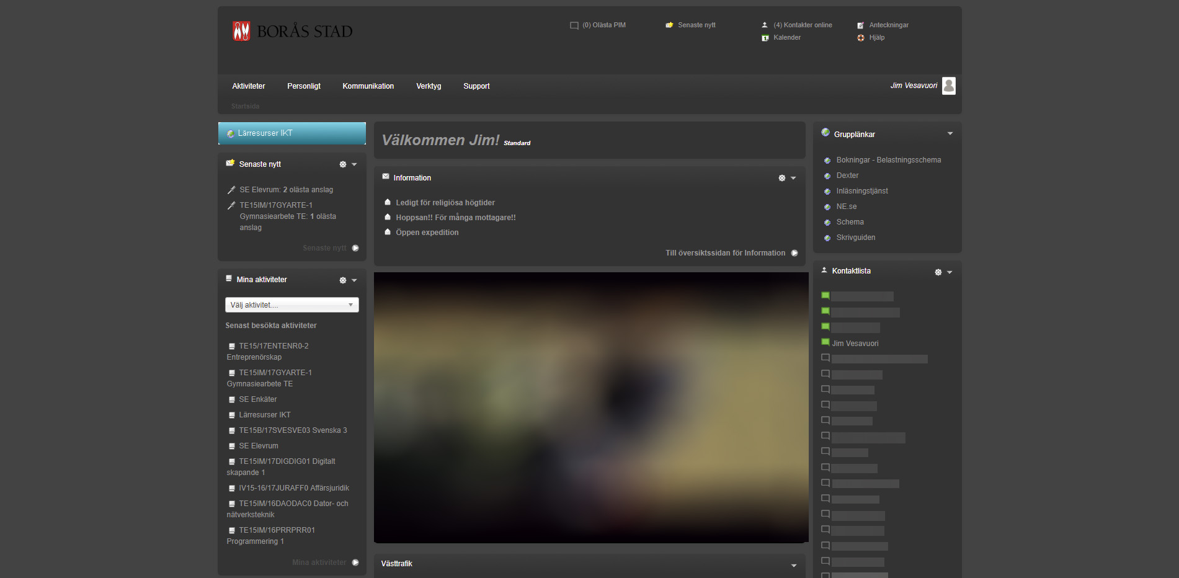Collapse the Kontaktlista panel arrow
This screenshot has width=1179, height=578.
coord(950,272)
